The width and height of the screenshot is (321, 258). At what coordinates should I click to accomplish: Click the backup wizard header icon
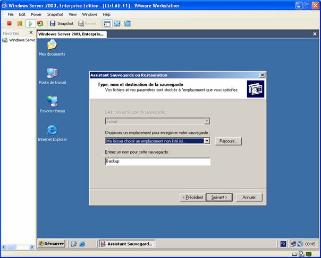(x=256, y=89)
